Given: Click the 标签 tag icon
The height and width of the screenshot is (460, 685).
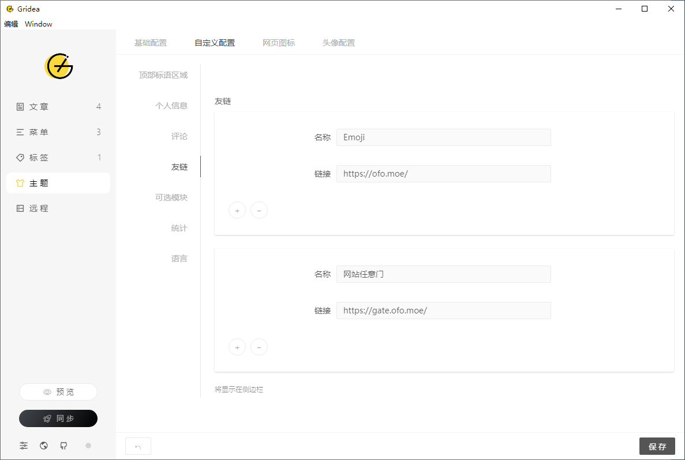Looking at the screenshot, I should pyautogui.click(x=20, y=157).
